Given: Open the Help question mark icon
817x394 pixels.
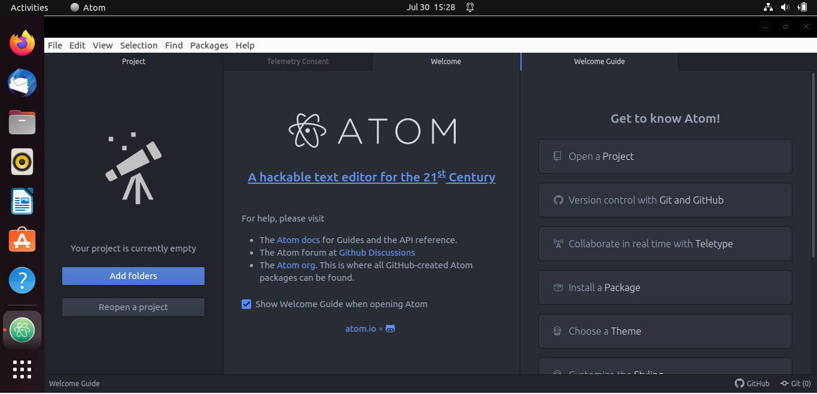Looking at the screenshot, I should click(x=22, y=280).
